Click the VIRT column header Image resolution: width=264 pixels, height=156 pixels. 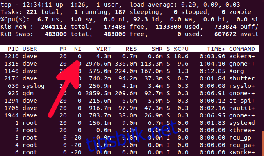104,49
